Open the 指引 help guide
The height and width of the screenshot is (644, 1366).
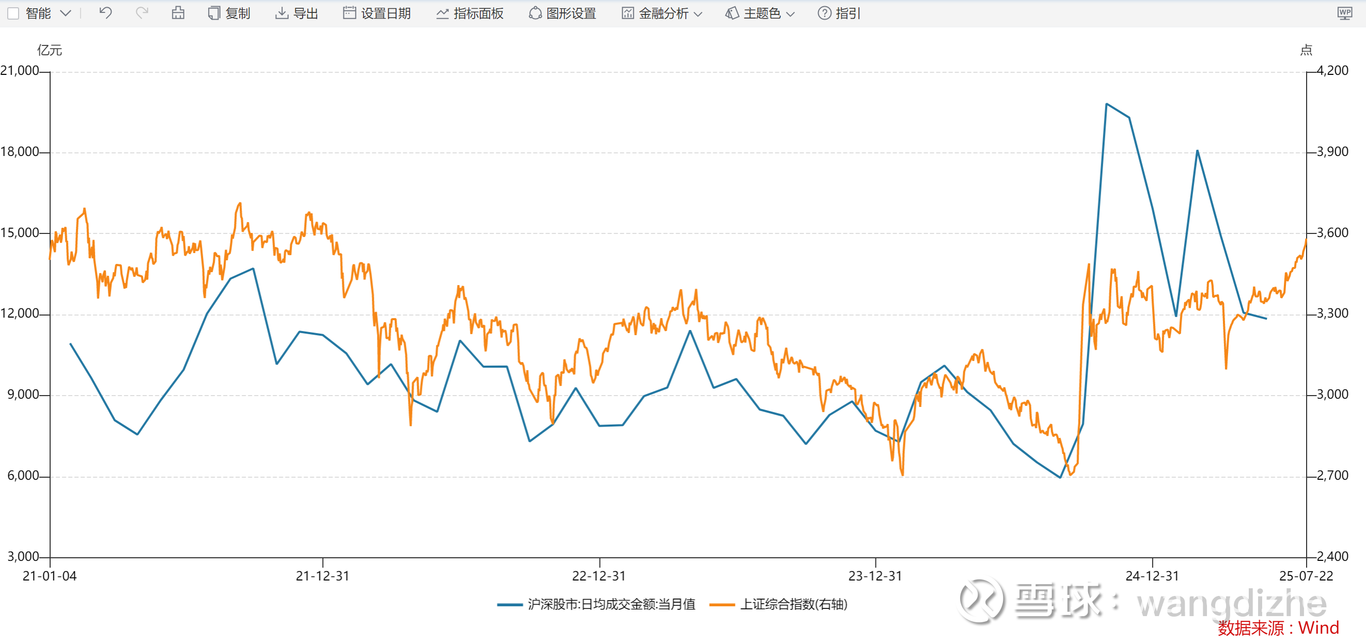[x=839, y=13]
